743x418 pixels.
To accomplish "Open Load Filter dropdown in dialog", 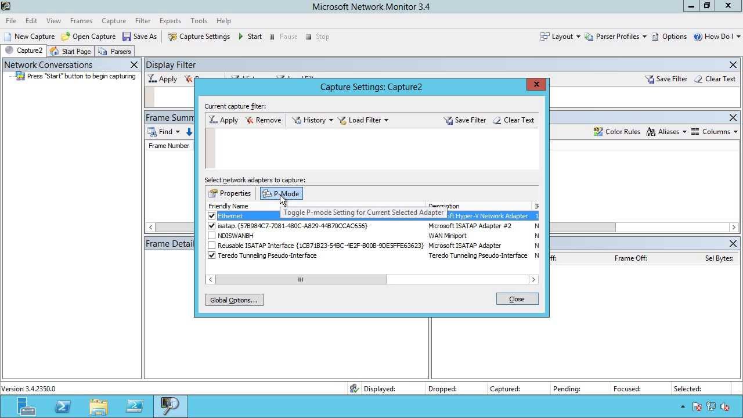I will pyautogui.click(x=363, y=120).
